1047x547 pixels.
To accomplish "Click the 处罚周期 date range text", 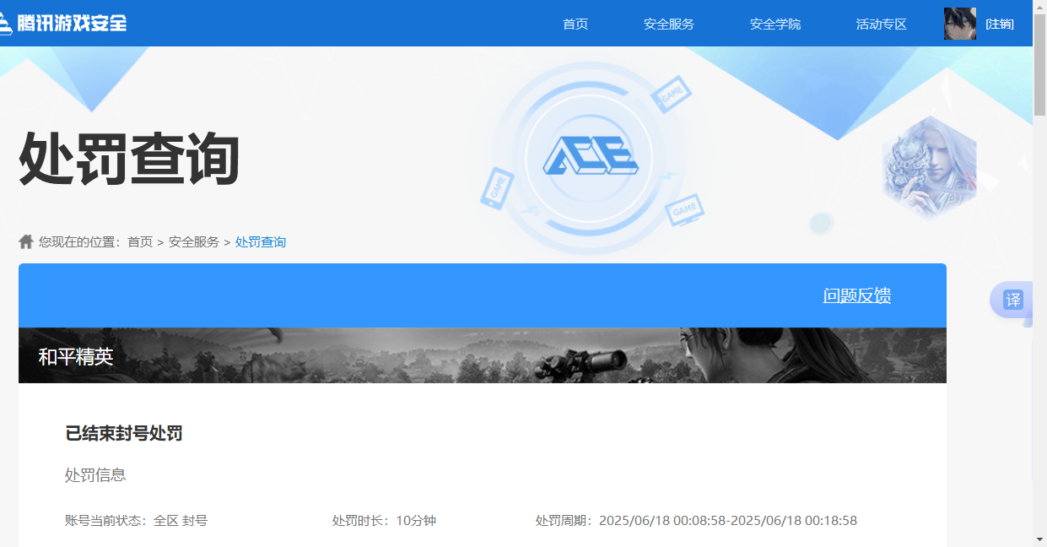I will (x=696, y=521).
